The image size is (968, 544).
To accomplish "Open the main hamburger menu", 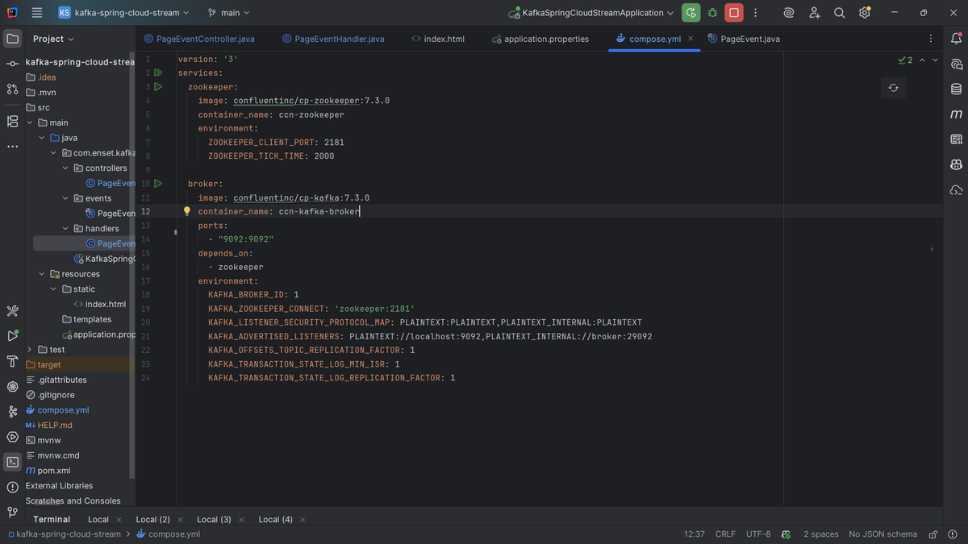I will [37, 13].
